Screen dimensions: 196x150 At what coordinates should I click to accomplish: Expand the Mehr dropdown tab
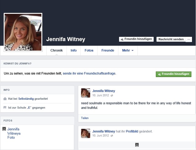point(128,50)
